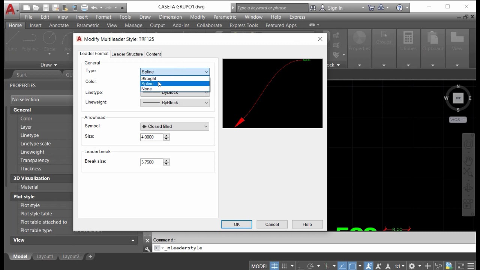Toggle the drawing grid display

274,266
